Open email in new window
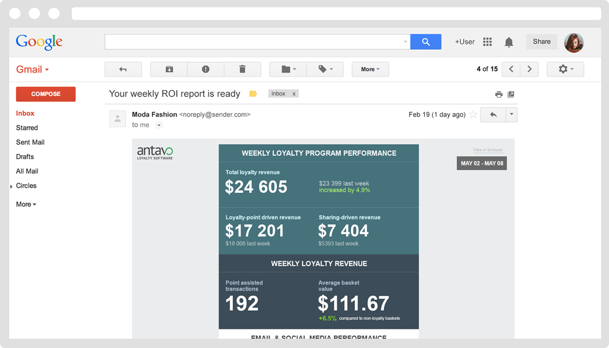Image resolution: width=609 pixels, height=348 pixels. coord(511,94)
